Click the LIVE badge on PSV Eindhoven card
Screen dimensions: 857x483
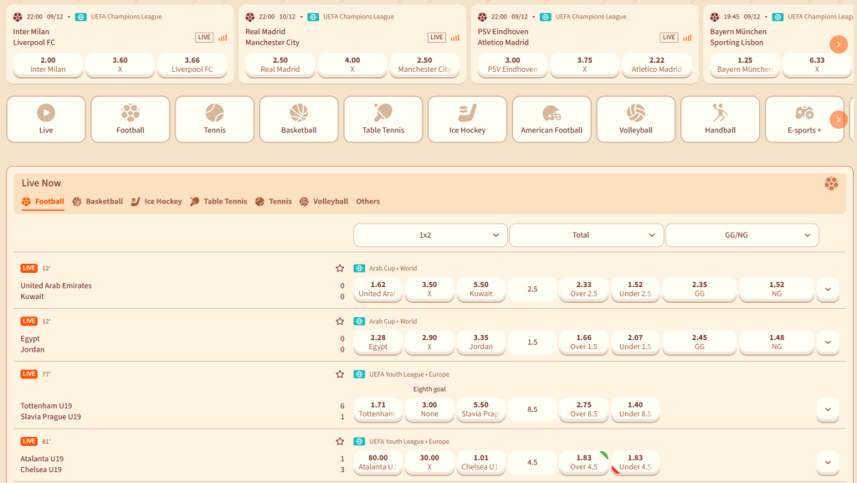(669, 37)
